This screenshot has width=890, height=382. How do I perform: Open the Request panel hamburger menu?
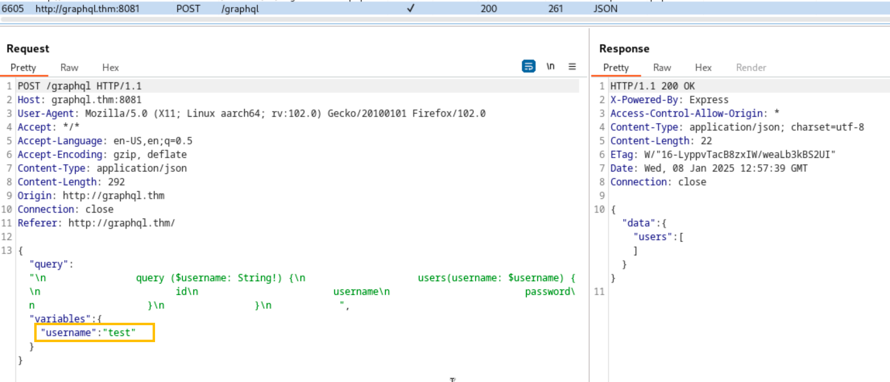coord(572,66)
